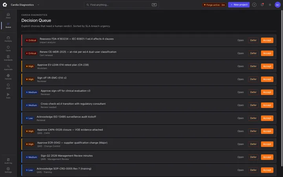Open the help question-mark icon
Viewport: 283px width, 177px height.
click(x=254, y=5)
